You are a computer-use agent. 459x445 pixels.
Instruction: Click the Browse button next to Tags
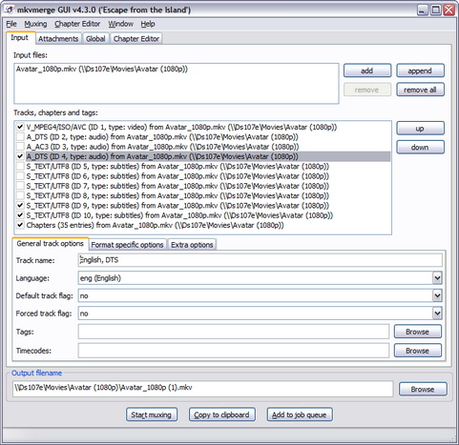(x=418, y=332)
